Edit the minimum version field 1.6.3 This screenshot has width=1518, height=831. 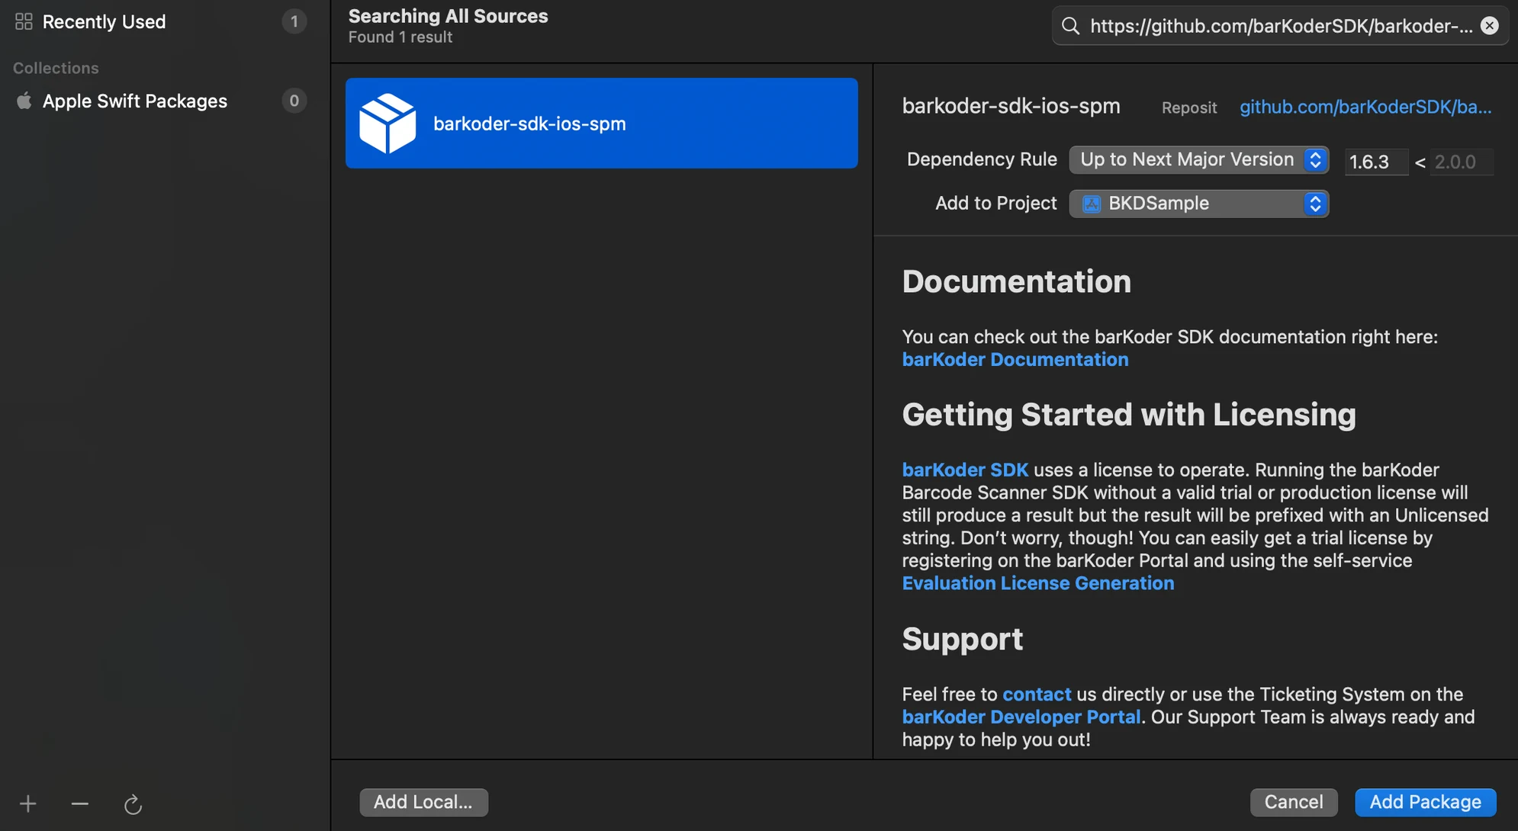click(x=1376, y=162)
